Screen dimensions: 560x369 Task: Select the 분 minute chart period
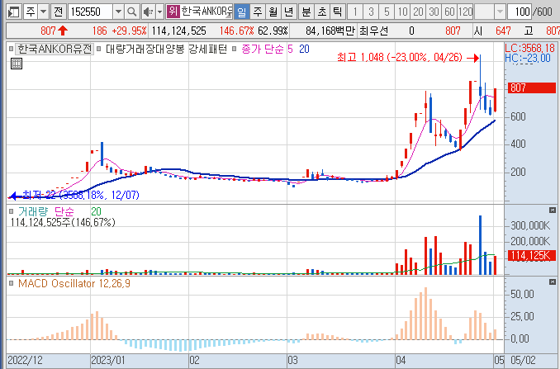[x=306, y=12]
